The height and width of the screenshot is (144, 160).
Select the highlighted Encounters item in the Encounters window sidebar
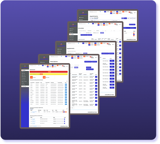(x=73, y=34)
